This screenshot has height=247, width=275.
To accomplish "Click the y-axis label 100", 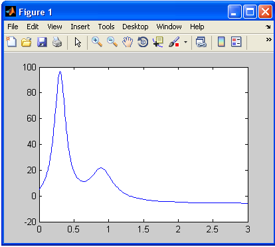I will pyautogui.click(x=29, y=67).
